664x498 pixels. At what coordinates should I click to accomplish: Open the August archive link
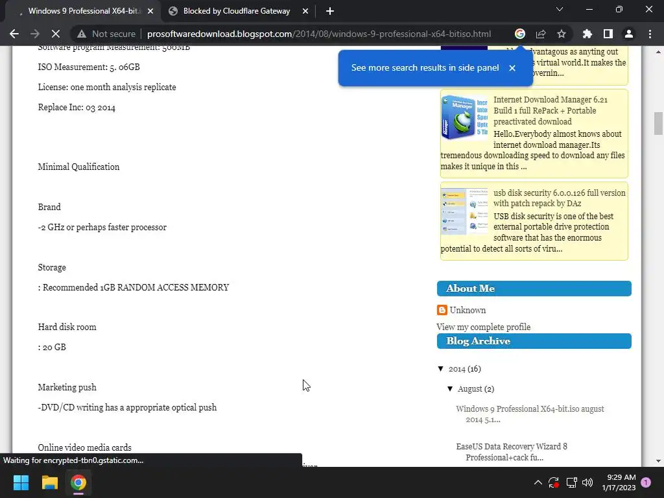469,389
